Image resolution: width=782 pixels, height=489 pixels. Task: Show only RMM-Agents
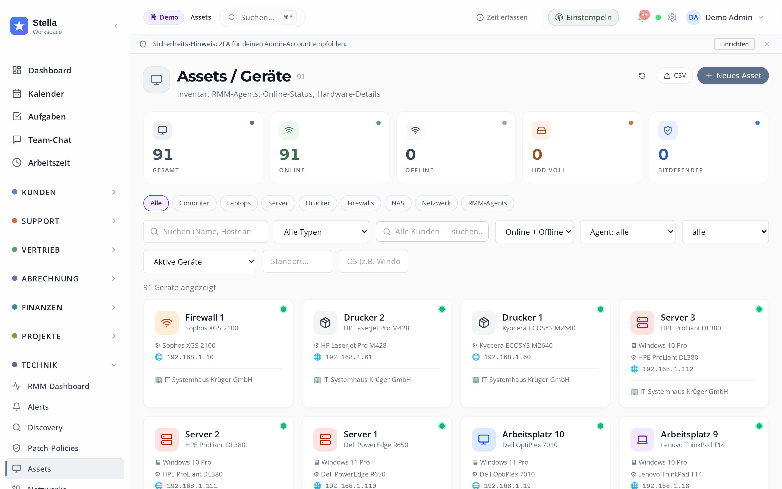(488, 203)
